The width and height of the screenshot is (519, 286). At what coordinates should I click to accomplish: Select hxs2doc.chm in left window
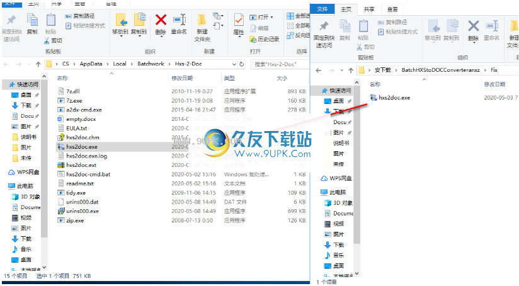point(83,137)
